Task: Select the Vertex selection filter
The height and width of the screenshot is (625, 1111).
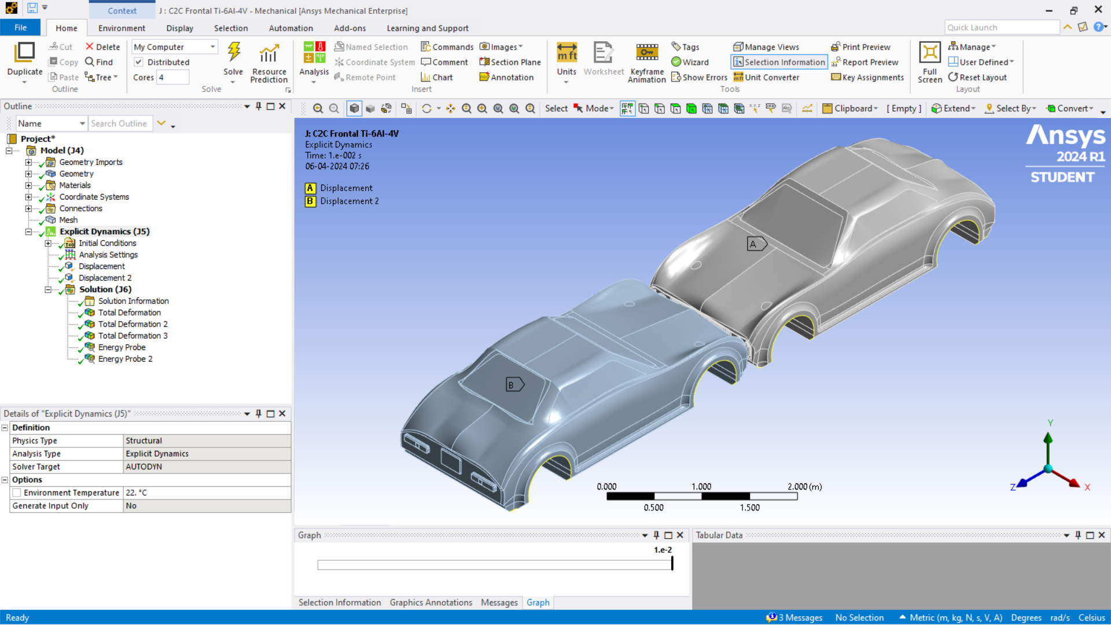Action: click(643, 108)
